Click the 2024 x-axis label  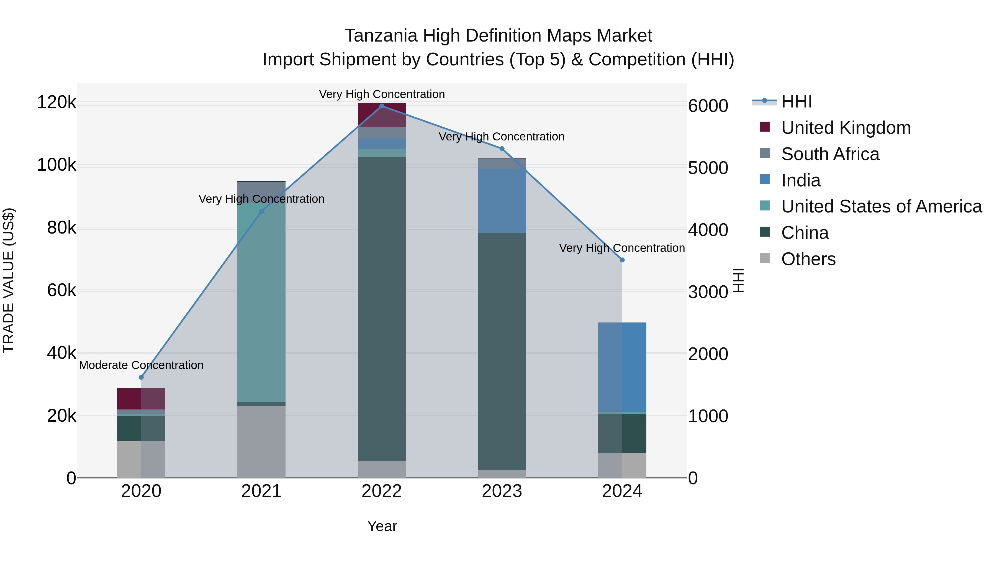(622, 491)
